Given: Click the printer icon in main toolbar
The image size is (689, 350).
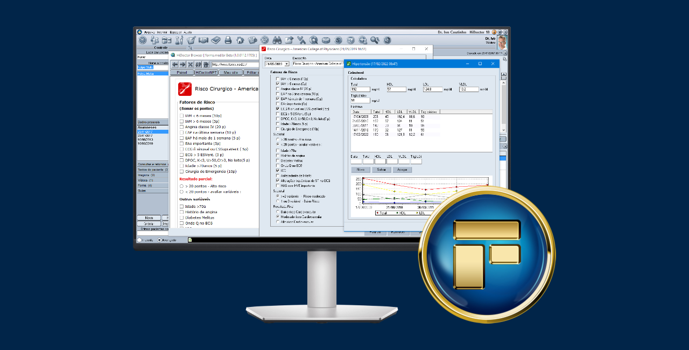Looking at the screenshot, I should pyautogui.click(x=228, y=40).
